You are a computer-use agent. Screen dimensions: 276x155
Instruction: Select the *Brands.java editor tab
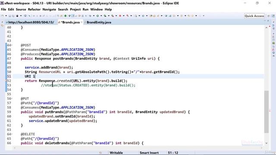70,22
